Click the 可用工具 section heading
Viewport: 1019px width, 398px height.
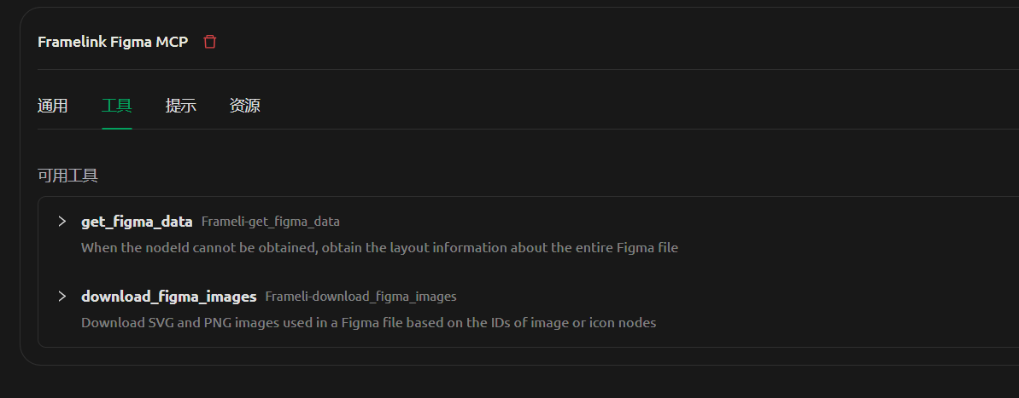(x=67, y=176)
